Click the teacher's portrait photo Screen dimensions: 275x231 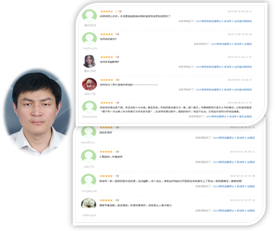coord(37,112)
